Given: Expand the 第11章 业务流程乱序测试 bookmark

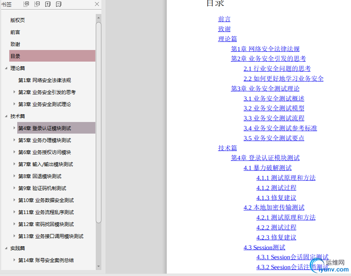Looking at the screenshot, I should [x=14, y=212].
